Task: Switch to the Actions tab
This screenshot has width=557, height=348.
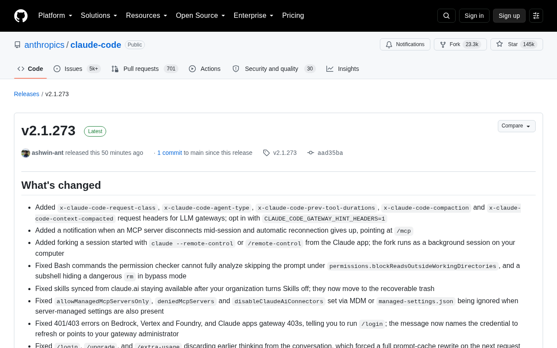Action: pos(205,69)
